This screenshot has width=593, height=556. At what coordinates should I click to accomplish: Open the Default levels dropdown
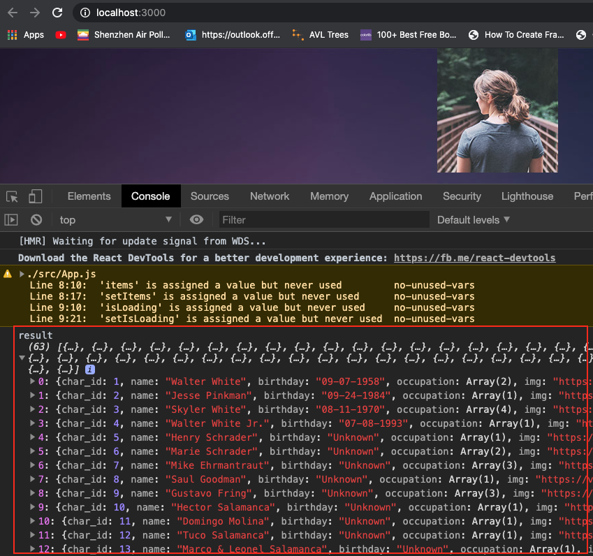pyautogui.click(x=474, y=220)
